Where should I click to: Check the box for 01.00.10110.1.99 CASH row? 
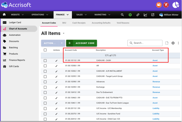[x=45, y=61]
